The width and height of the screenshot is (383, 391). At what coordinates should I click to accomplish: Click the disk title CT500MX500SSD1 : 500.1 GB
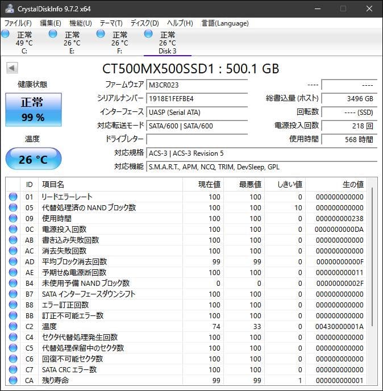(x=191, y=68)
